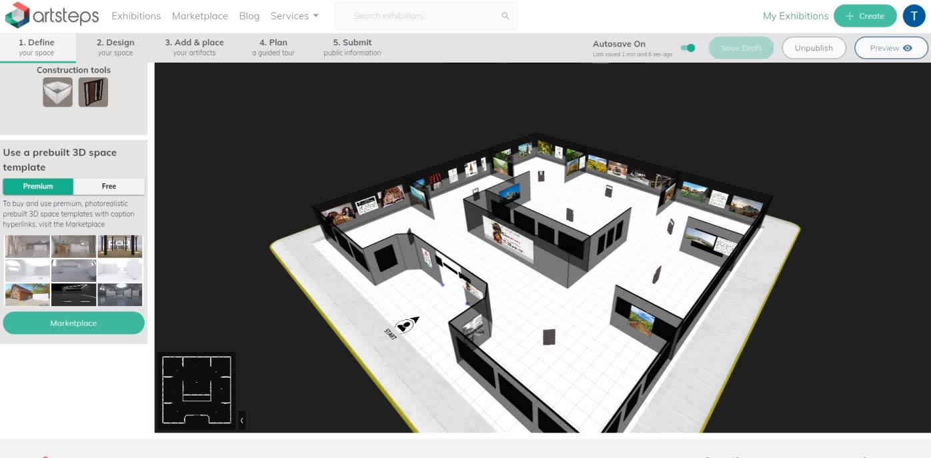This screenshot has height=458, width=931.
Task: Select the Premium templates option
Action: (38, 186)
